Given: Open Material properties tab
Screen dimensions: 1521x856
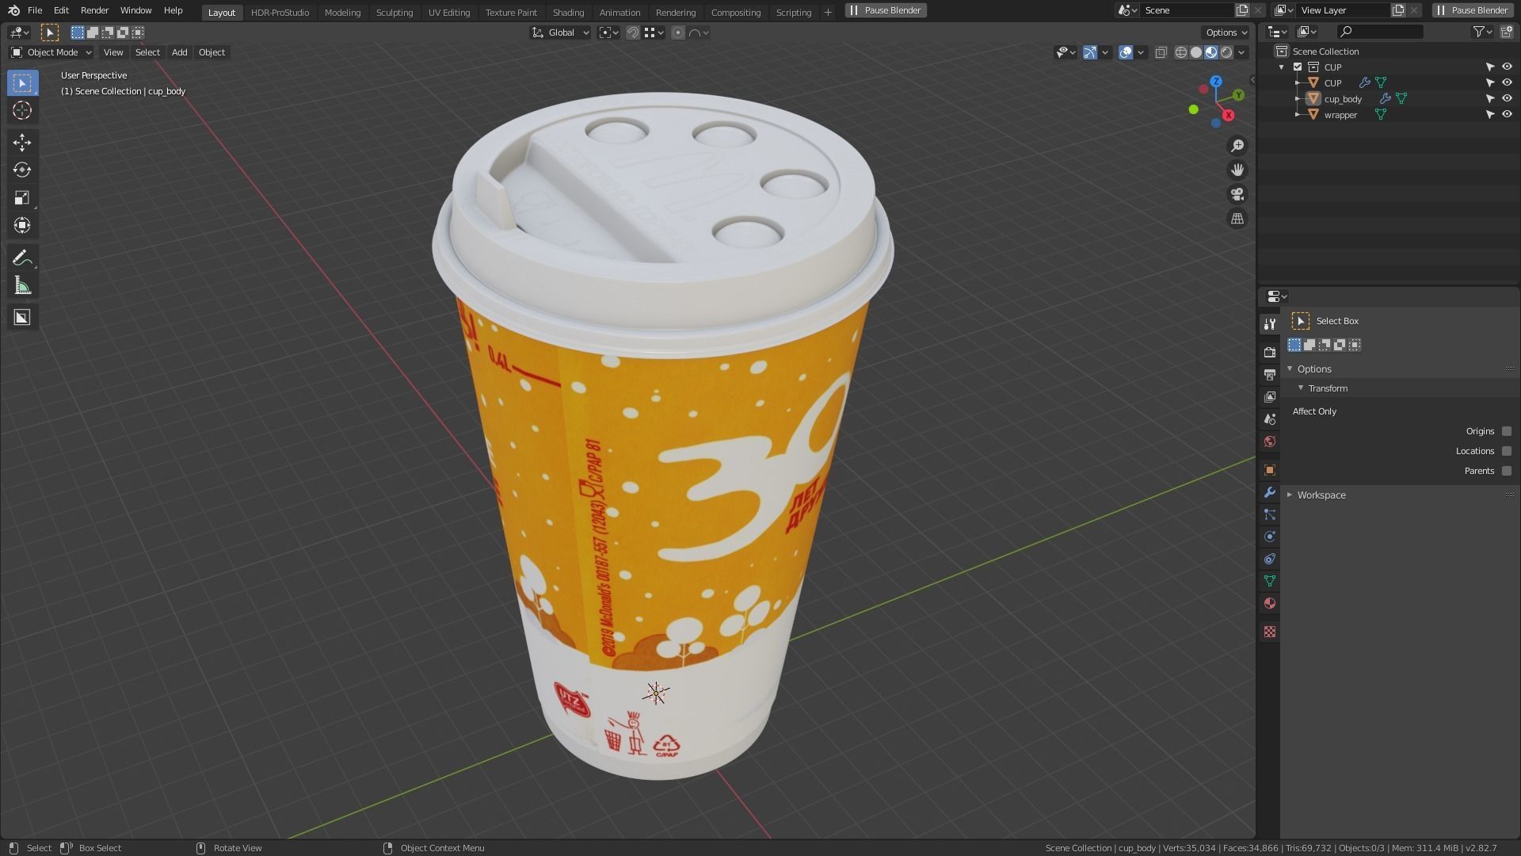Looking at the screenshot, I should 1270,603.
